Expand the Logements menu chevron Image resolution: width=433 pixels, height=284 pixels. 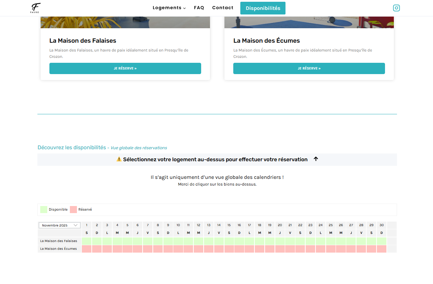tap(185, 8)
